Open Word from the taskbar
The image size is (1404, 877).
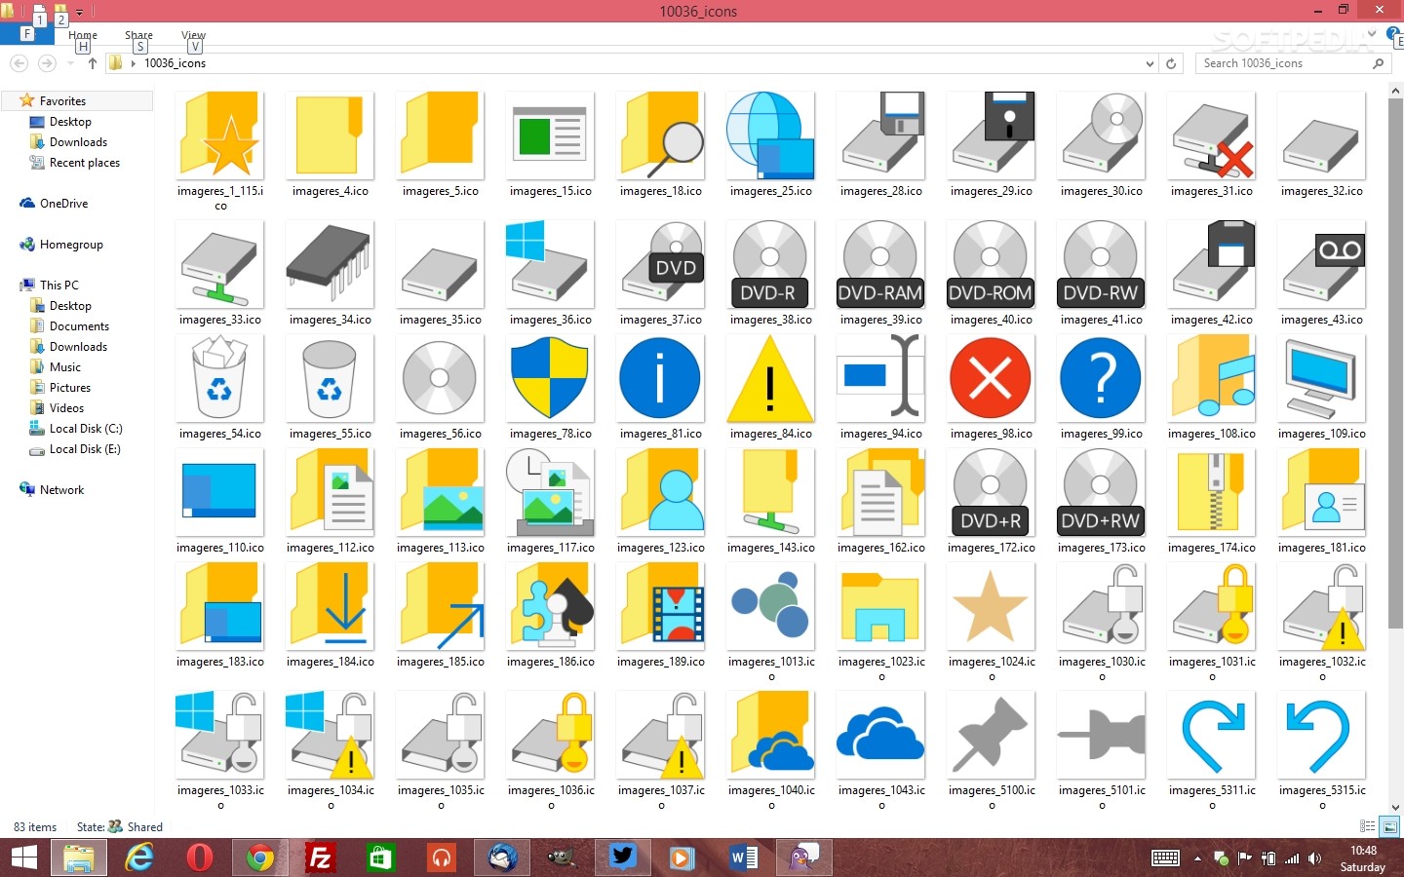point(742,858)
